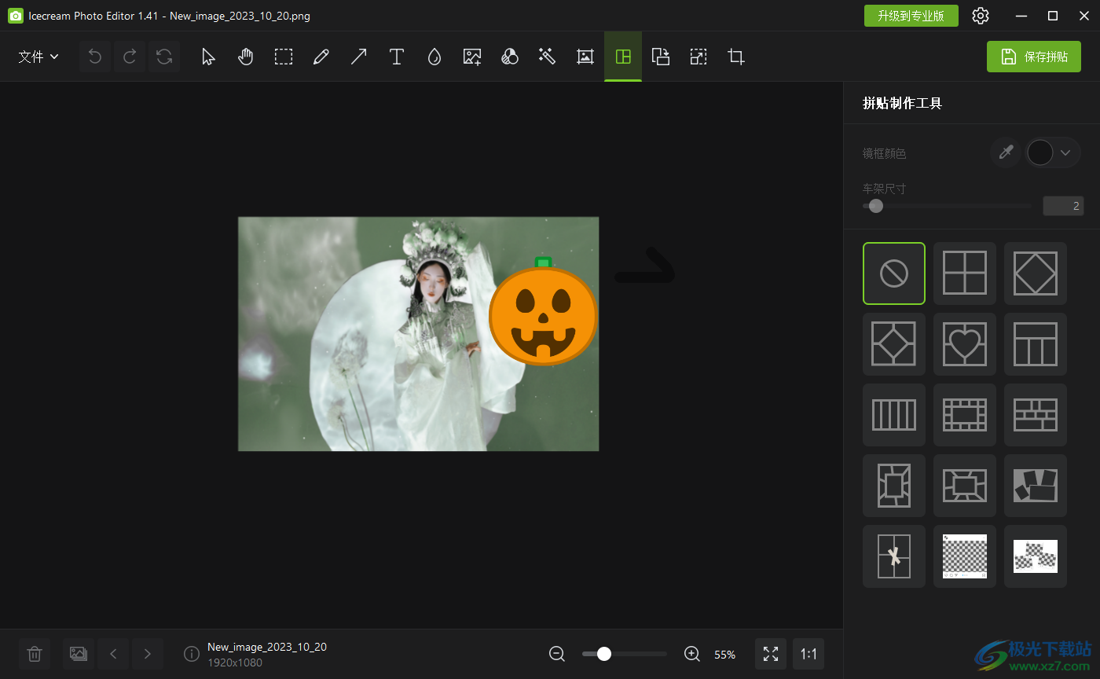Select the top-bar three-column collage layout
The width and height of the screenshot is (1100, 679).
click(x=1036, y=344)
